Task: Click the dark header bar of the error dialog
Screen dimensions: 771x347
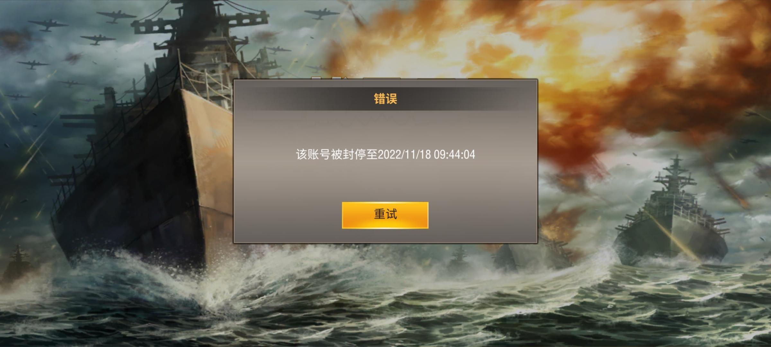Action: [x=385, y=99]
